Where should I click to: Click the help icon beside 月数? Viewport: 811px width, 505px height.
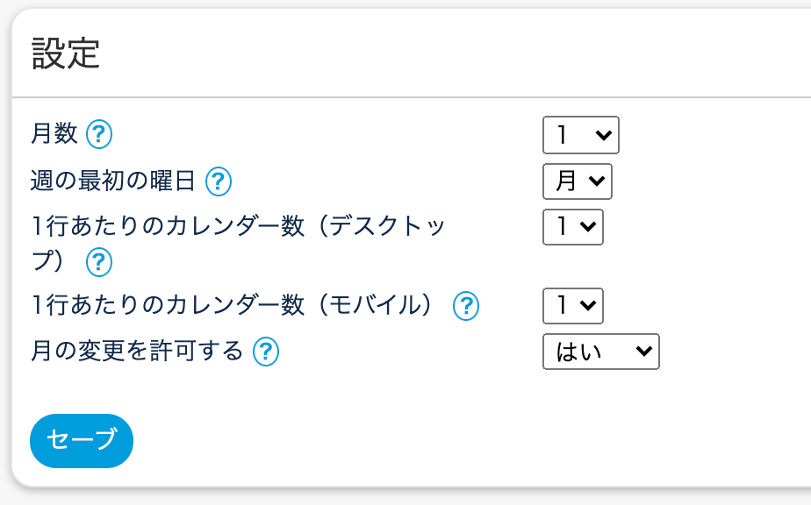[100, 135]
